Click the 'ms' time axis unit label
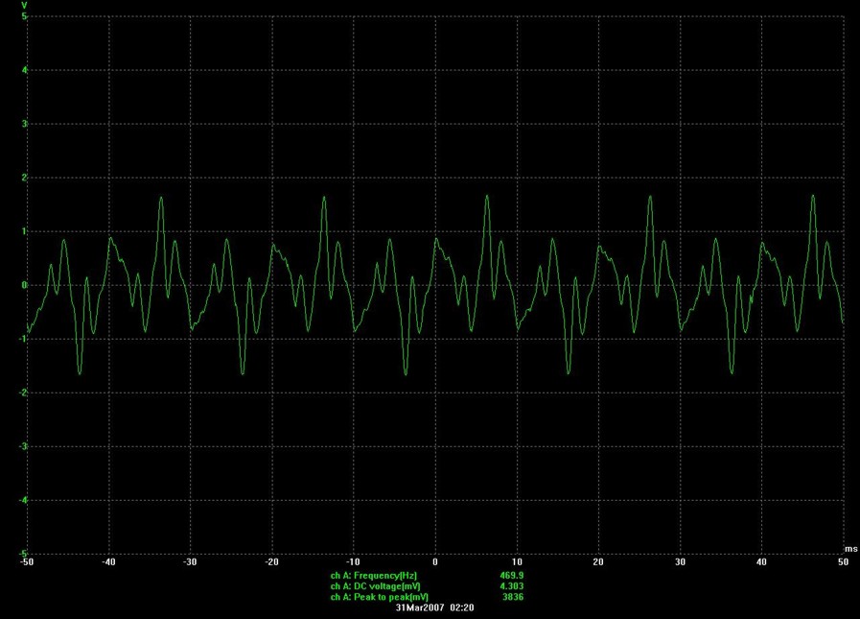The image size is (860, 619). coord(850,549)
